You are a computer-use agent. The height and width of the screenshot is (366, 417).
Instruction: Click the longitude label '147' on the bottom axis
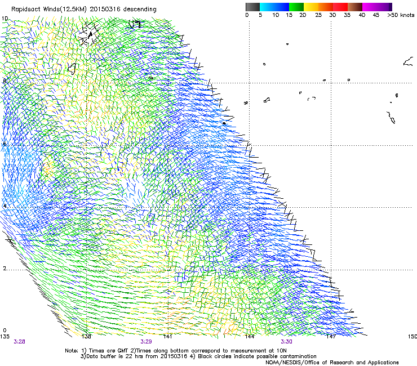click(331, 337)
